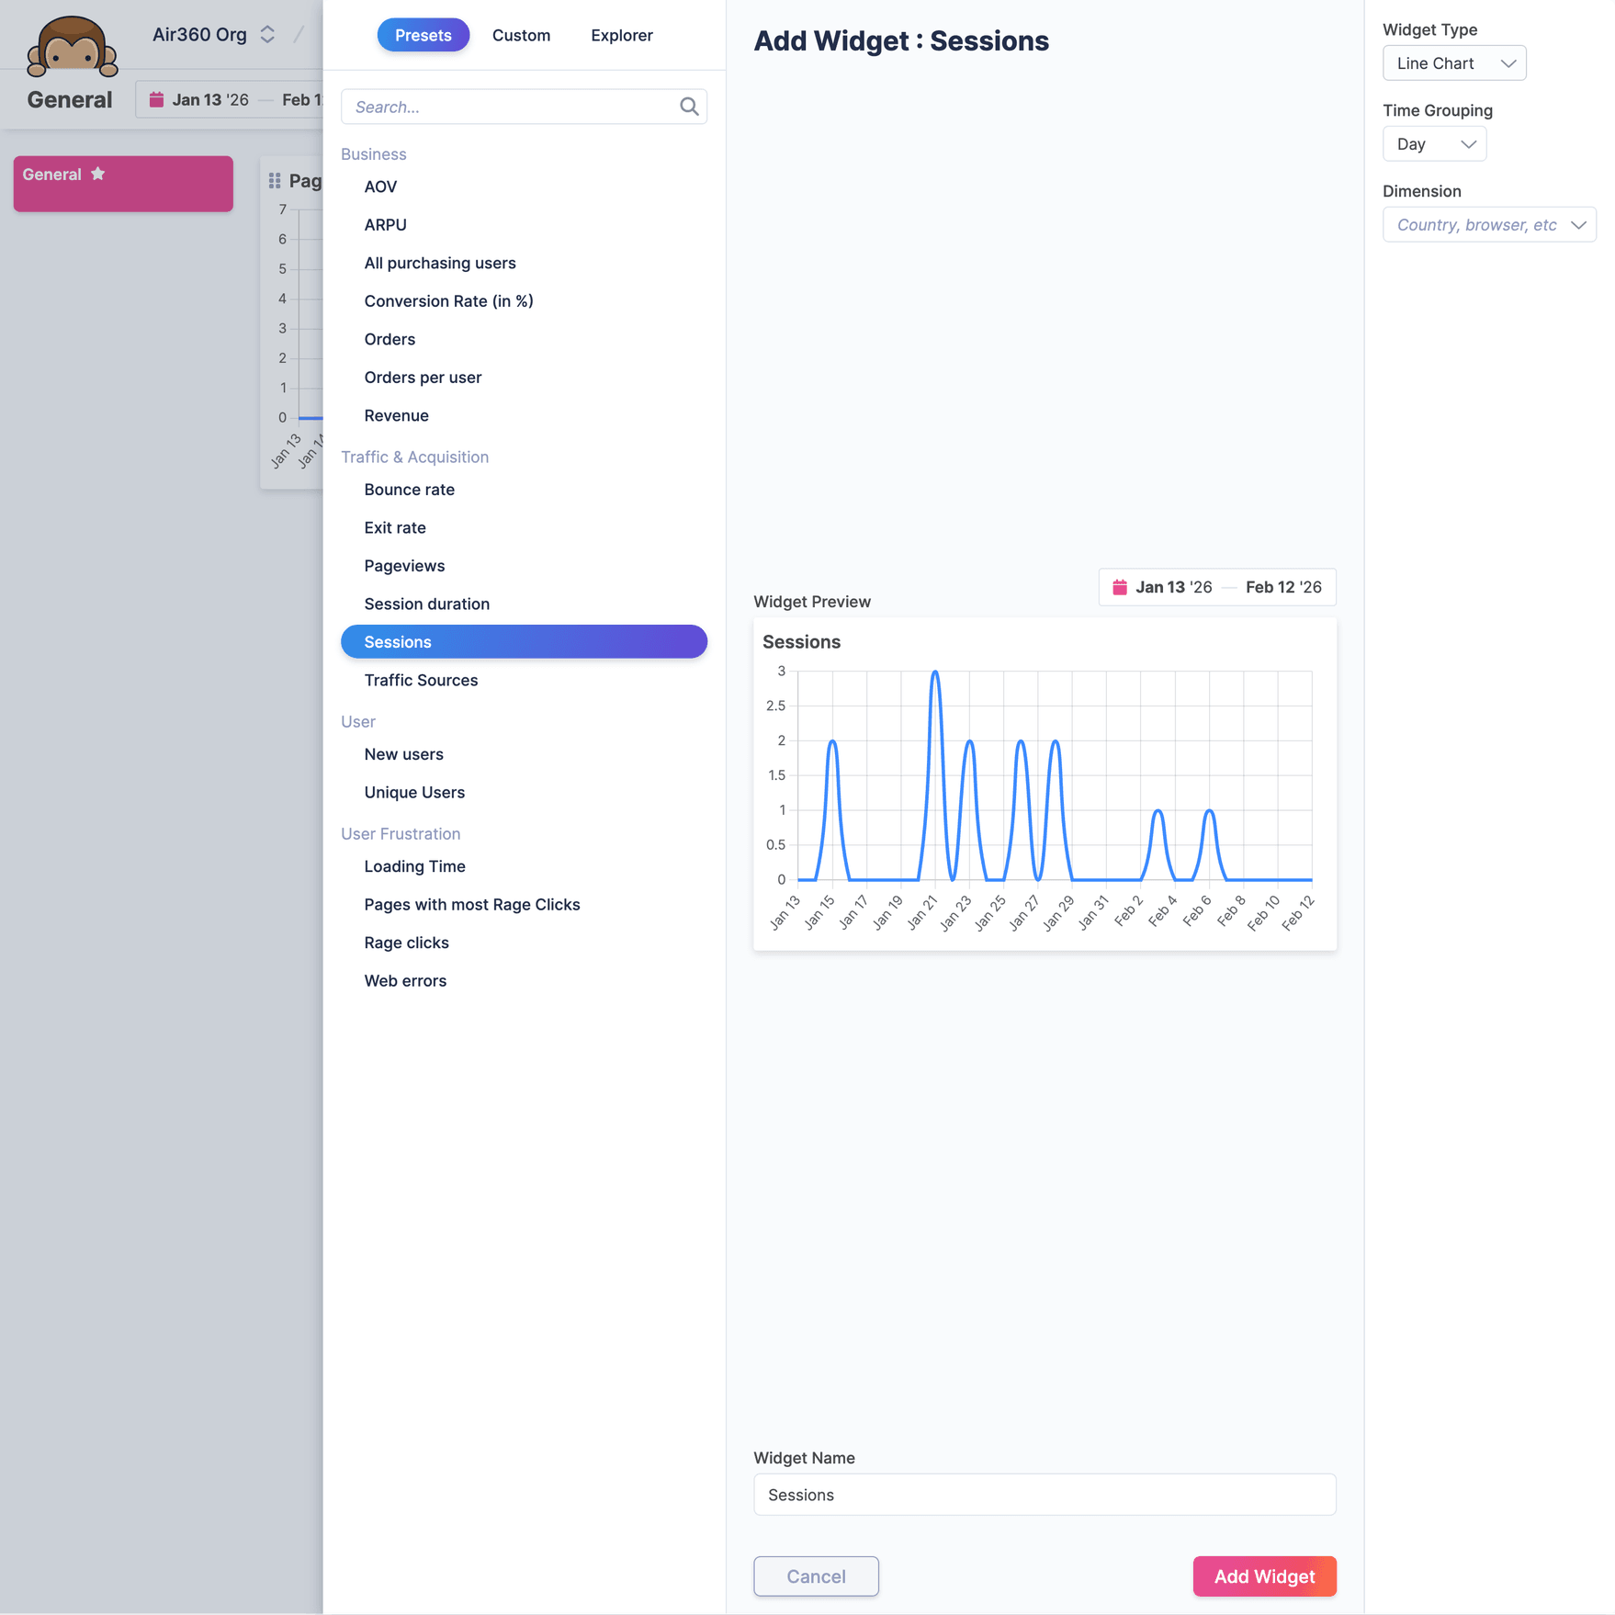1615x1615 pixels.
Task: Select the Presets tab
Action: pyautogui.click(x=423, y=35)
